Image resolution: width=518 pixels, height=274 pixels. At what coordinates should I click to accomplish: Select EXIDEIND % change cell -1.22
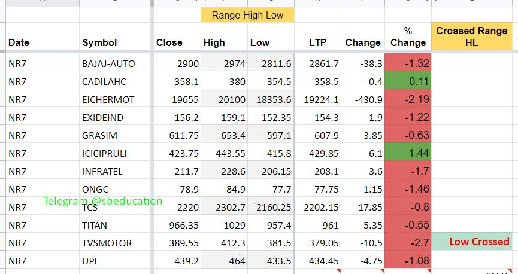[x=408, y=117]
